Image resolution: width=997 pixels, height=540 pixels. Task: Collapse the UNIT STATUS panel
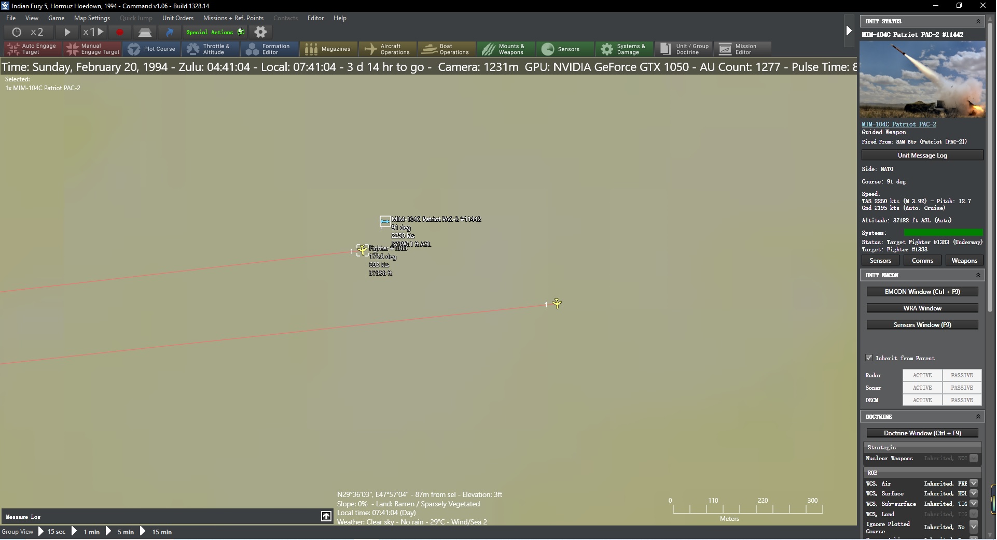click(979, 21)
